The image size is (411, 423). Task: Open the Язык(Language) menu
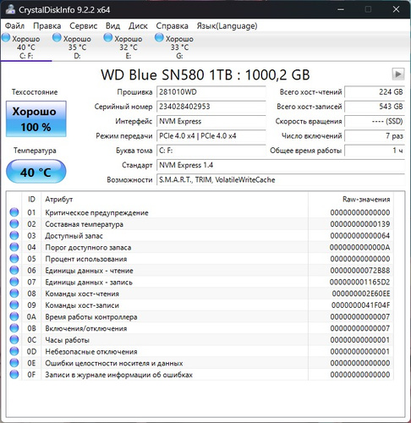[227, 26]
